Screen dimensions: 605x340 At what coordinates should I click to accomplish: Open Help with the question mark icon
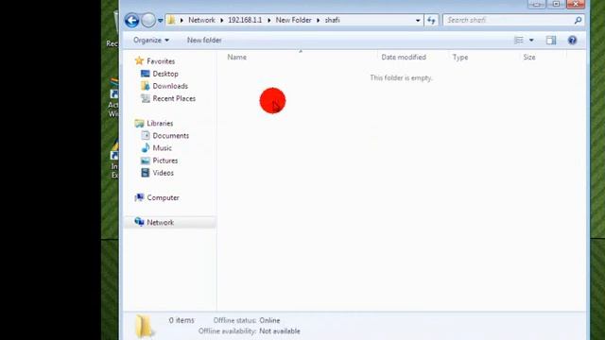click(572, 40)
